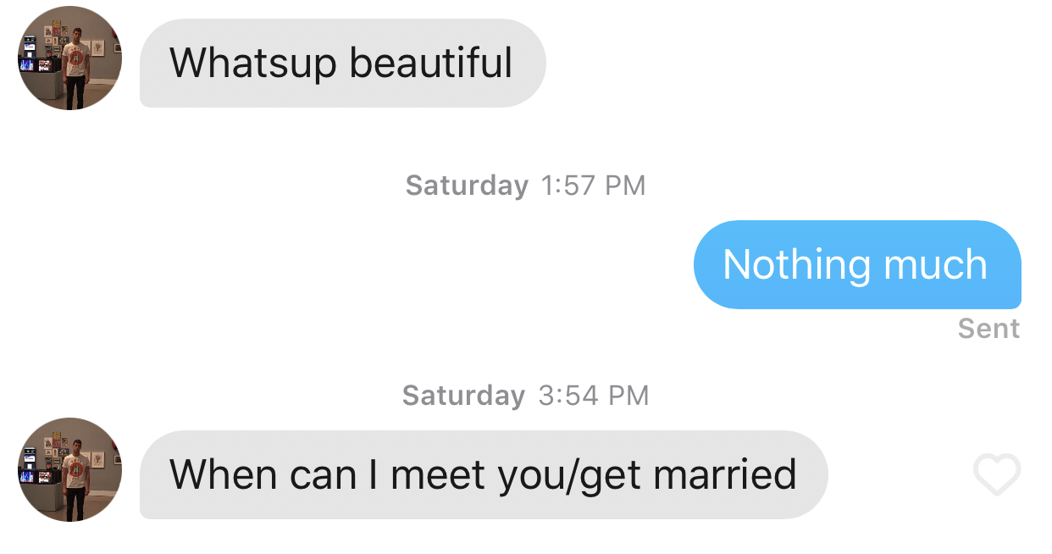The width and height of the screenshot is (1052, 554).
Task: Click the "3:54 PM" time text
Action: pyautogui.click(x=594, y=396)
